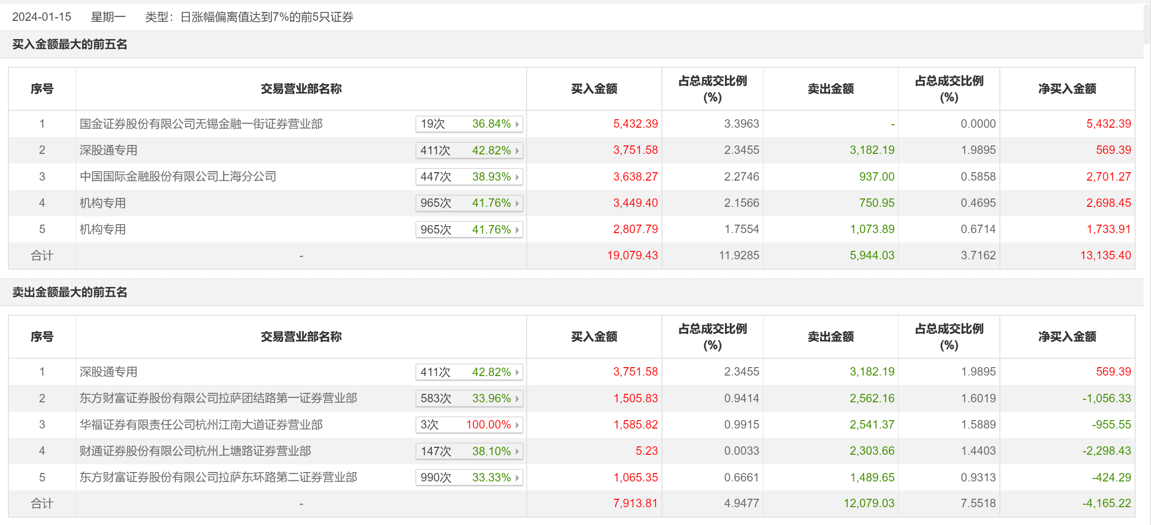Expand the 990次 33.33% statistics badge
1151x525 pixels.
pos(469,477)
